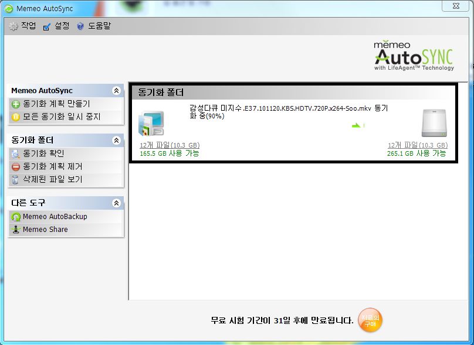
Task: Click the green sync progress arrow
Action: coord(357,125)
